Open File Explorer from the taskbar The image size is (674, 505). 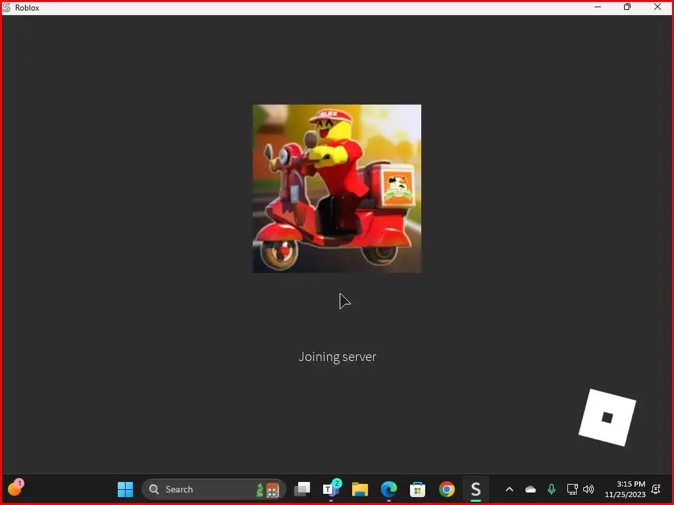(x=360, y=489)
